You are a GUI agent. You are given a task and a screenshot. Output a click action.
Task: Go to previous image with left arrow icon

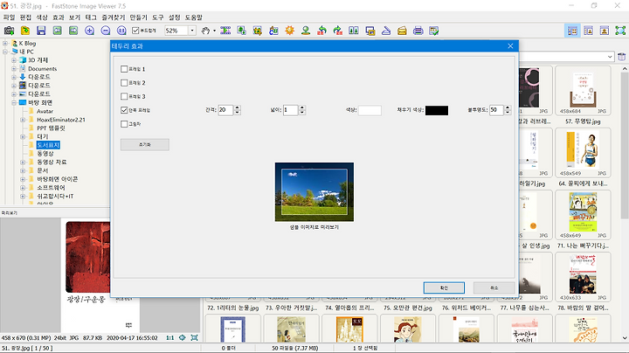(x=58, y=31)
